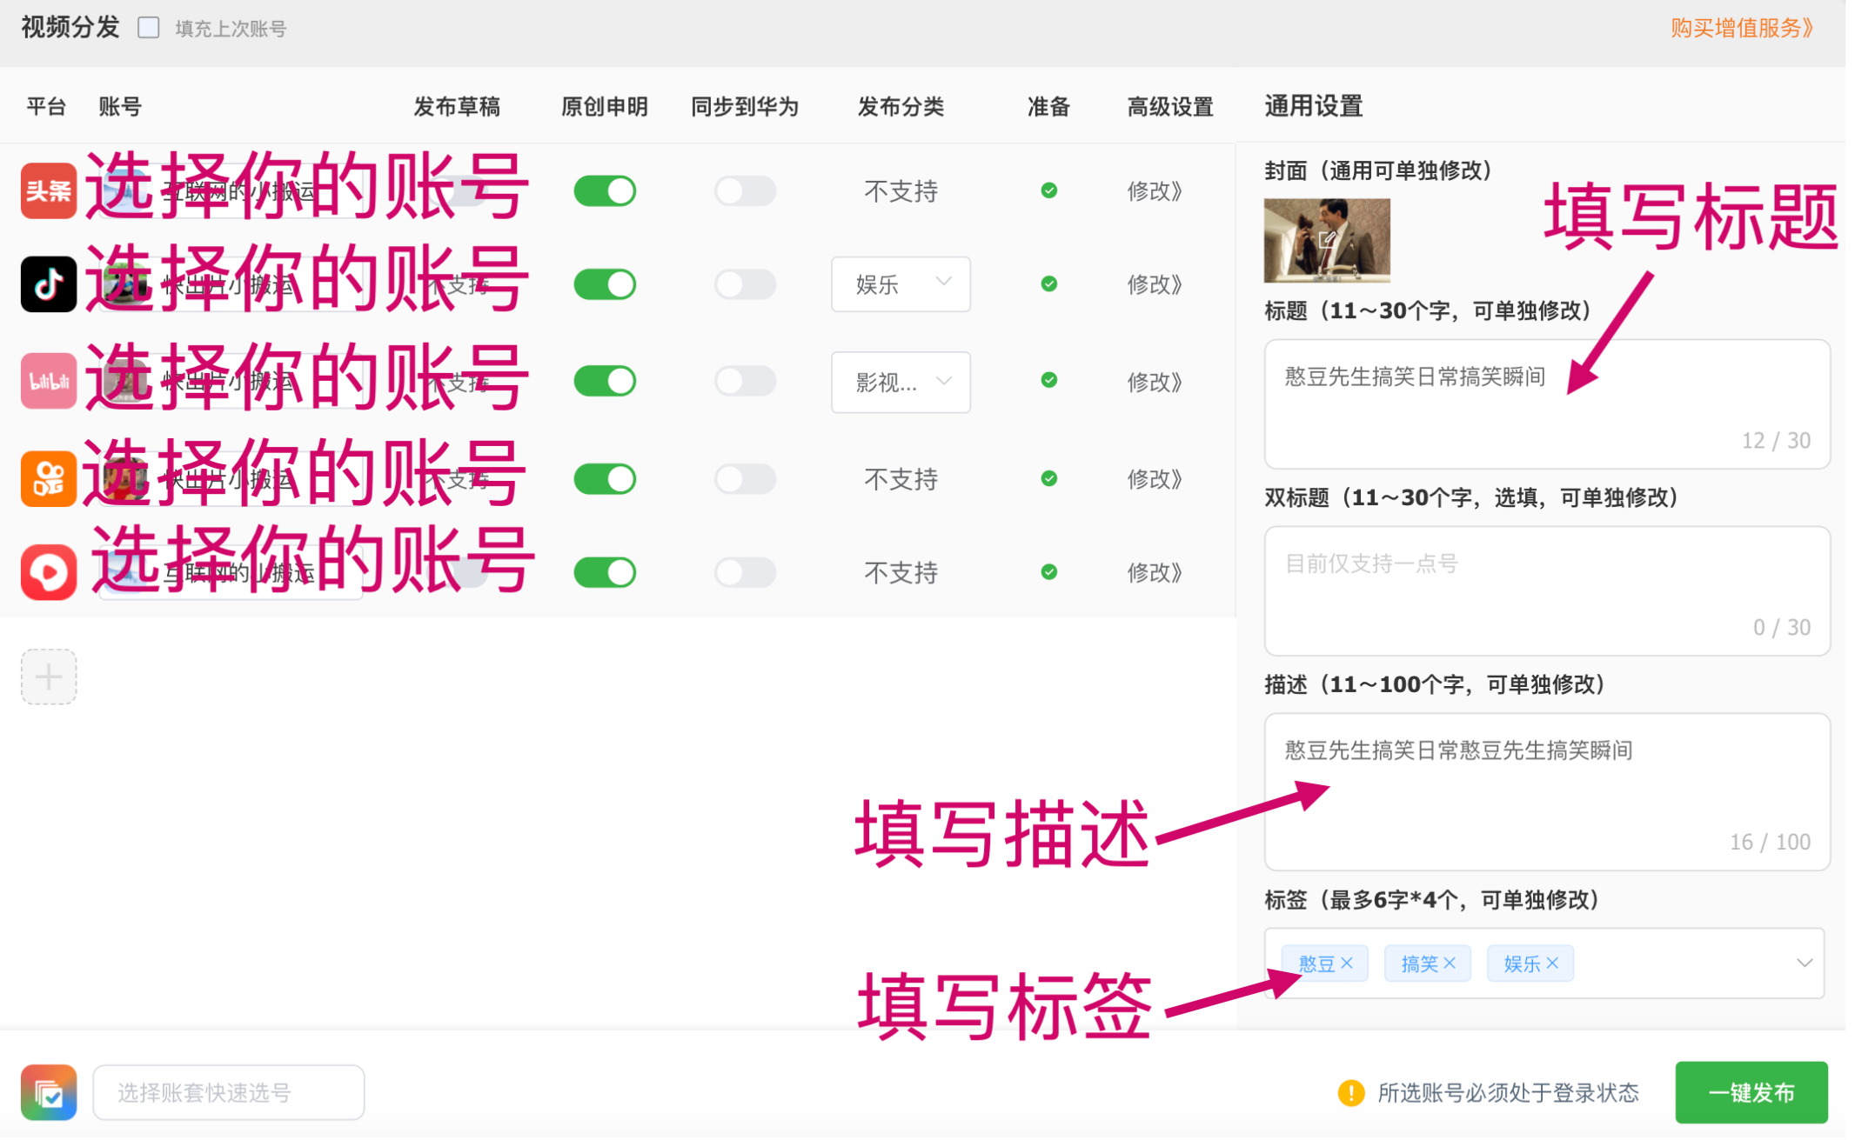
Task: Check the 填充上次账号 checkbox
Action: point(149,28)
